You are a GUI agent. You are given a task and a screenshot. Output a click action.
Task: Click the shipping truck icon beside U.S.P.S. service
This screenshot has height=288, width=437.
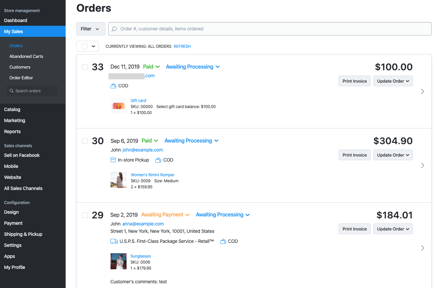click(x=114, y=241)
